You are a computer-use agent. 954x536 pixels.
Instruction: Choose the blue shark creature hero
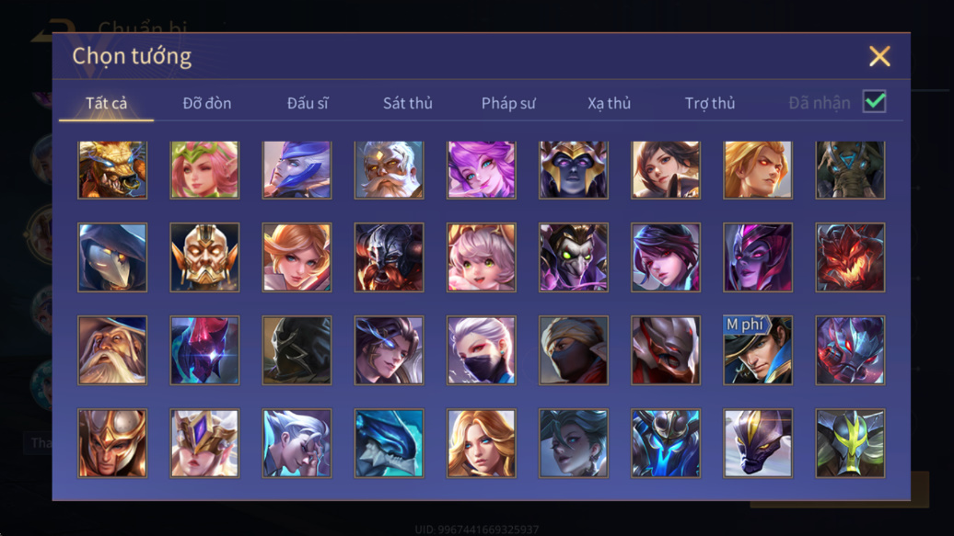coord(389,443)
